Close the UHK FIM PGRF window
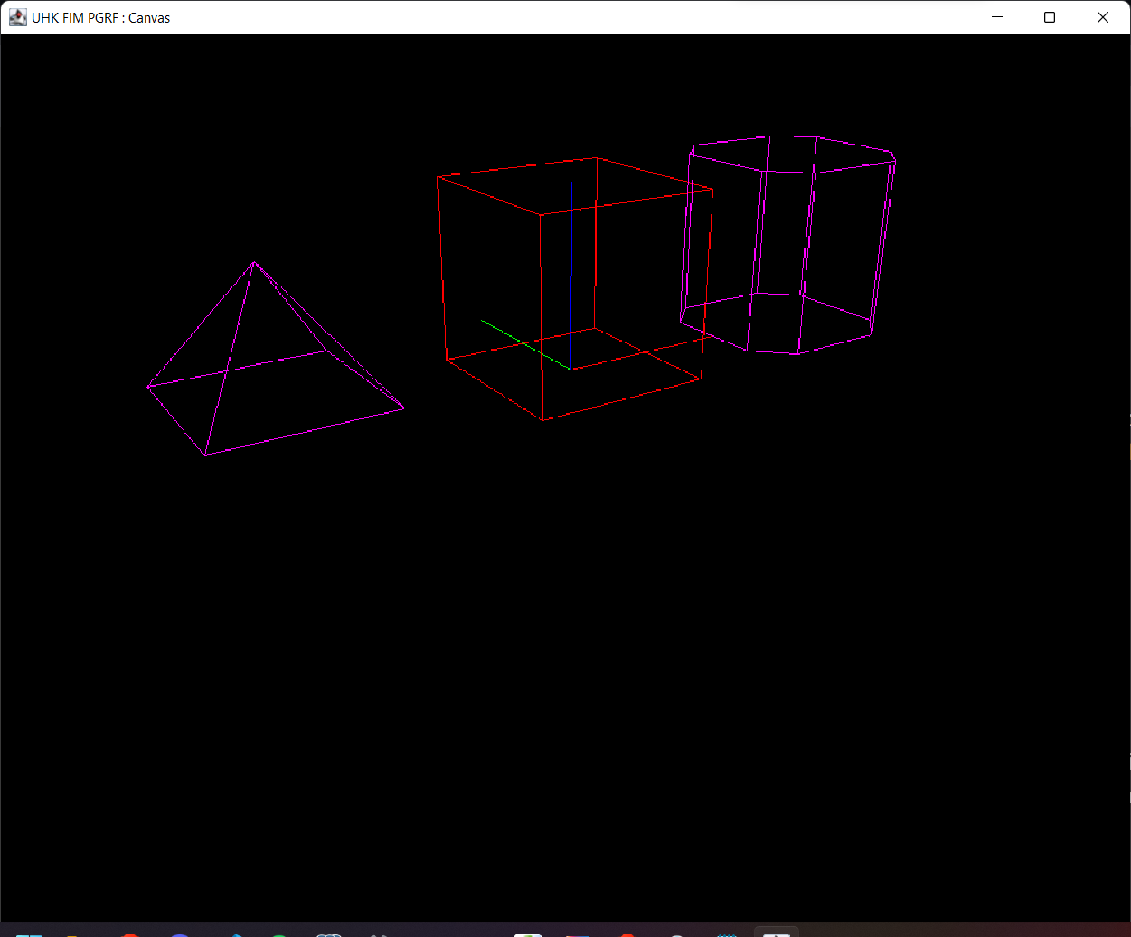Viewport: 1131px width, 937px height. coord(1102,17)
